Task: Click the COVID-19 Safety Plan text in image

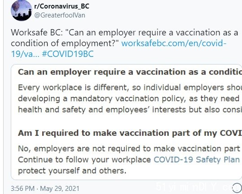Action: [x=197, y=160]
